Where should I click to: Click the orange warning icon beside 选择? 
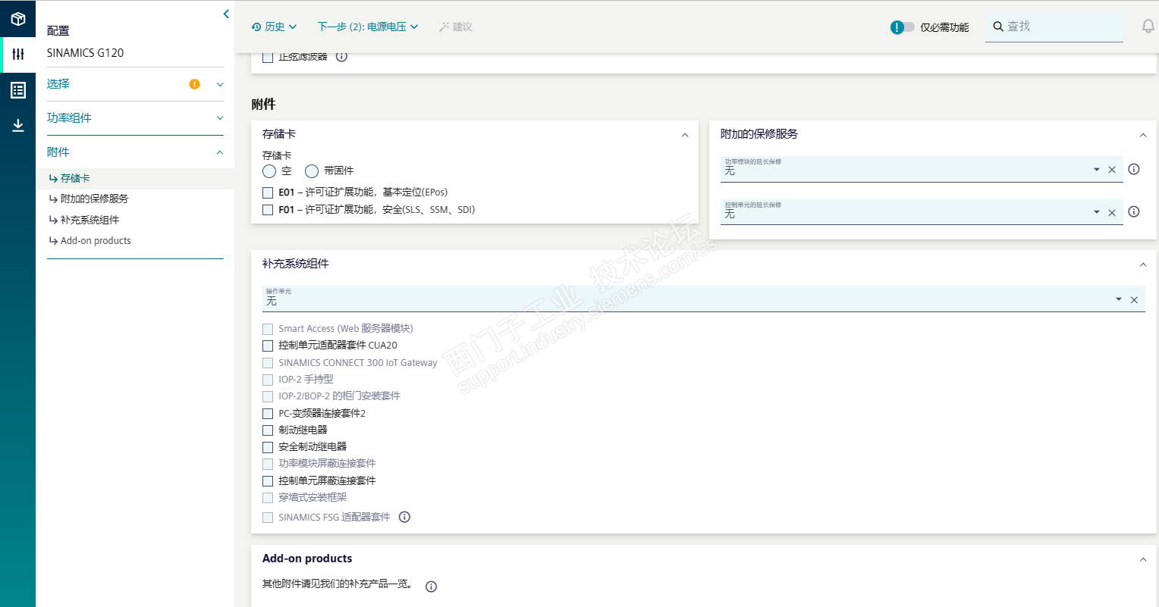[195, 84]
